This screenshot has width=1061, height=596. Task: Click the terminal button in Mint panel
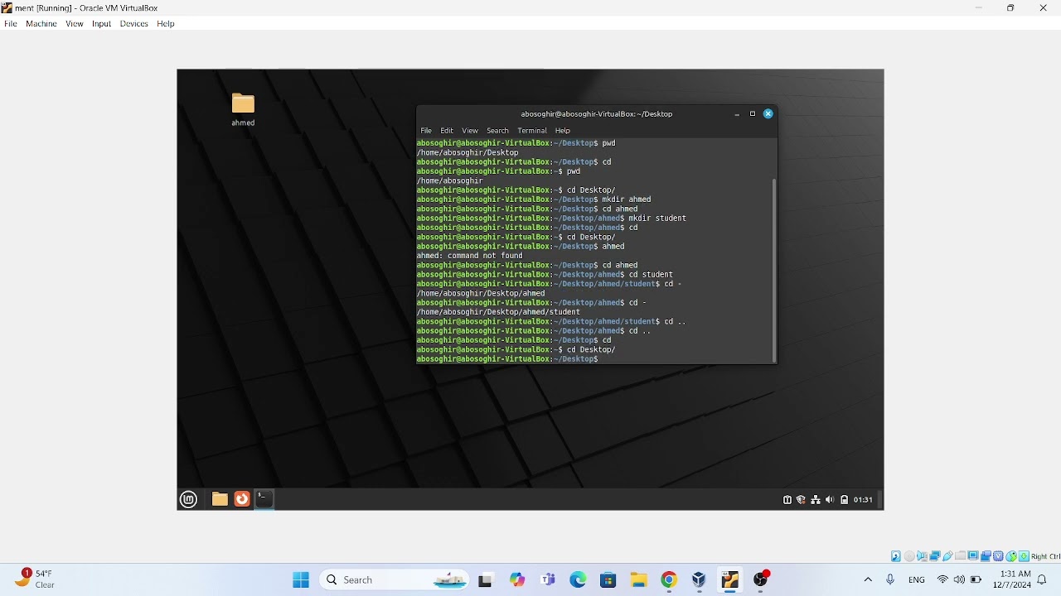click(264, 499)
